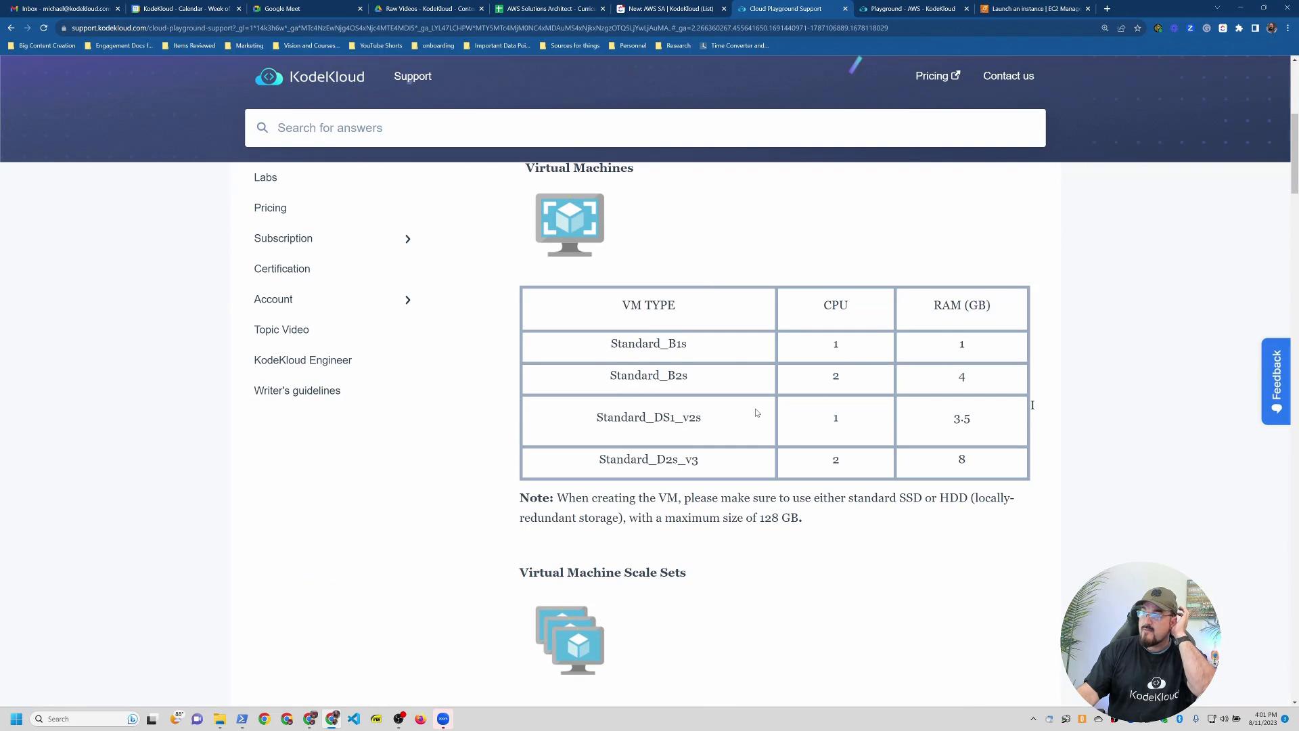Click the browser zoom magnifier icon
Viewport: 1299px width, 731px height.
tap(1105, 28)
